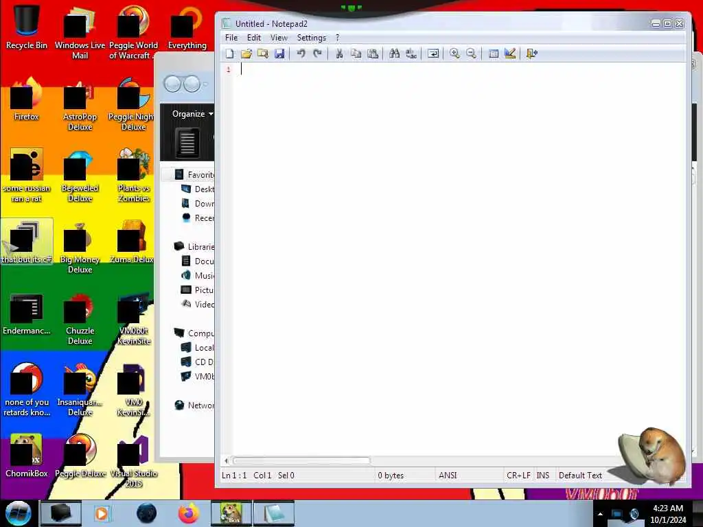
Task: Select Network in the Explorer navigation pane
Action: click(194, 405)
